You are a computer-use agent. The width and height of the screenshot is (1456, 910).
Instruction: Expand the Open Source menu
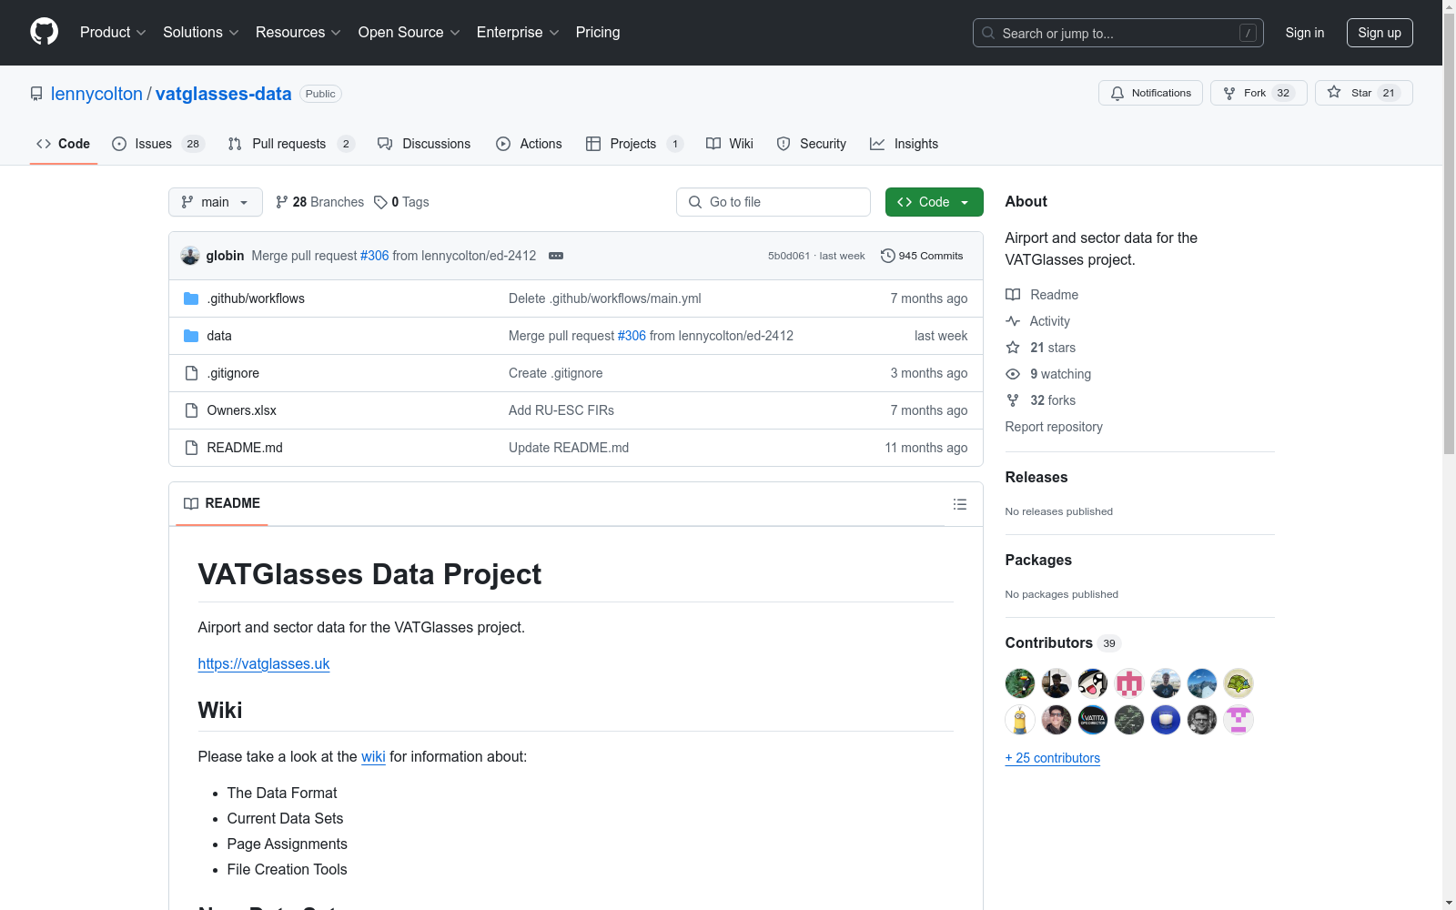coord(409,32)
